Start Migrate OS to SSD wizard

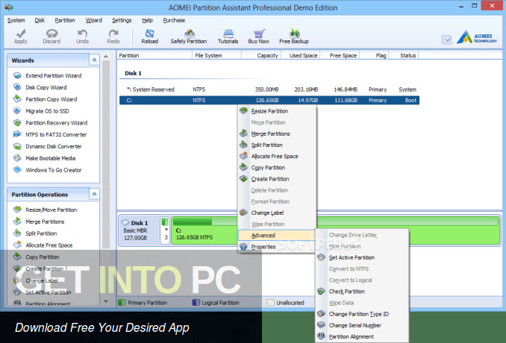(x=48, y=111)
